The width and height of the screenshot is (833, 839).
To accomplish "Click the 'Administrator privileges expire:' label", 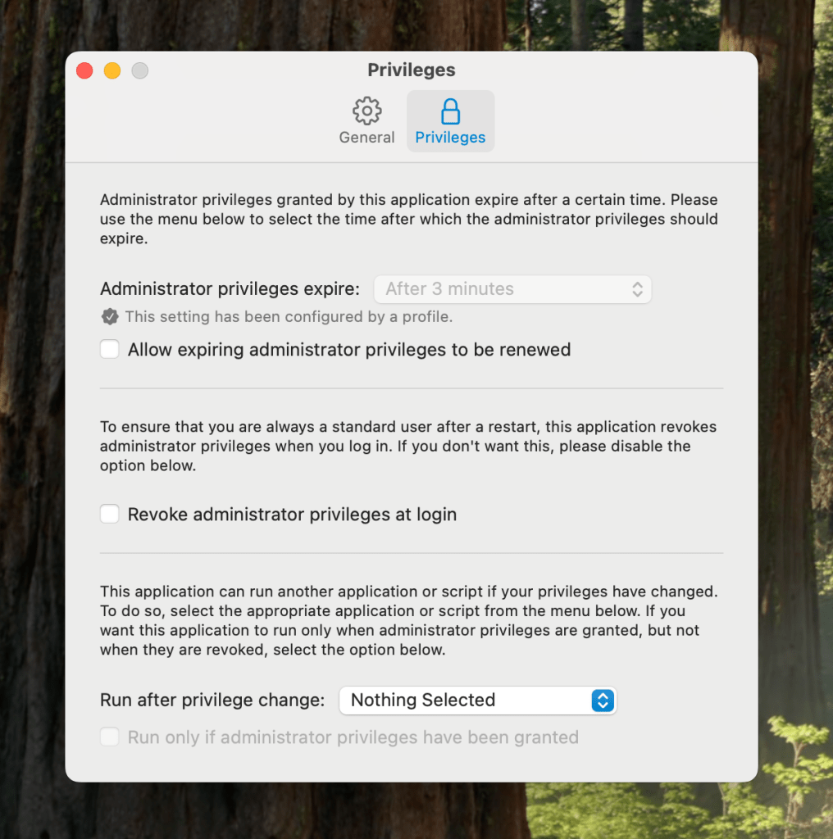I will (230, 289).
